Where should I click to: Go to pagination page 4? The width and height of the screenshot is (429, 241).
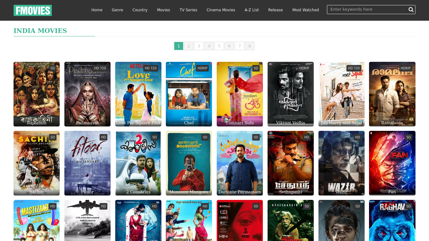pos(209,46)
